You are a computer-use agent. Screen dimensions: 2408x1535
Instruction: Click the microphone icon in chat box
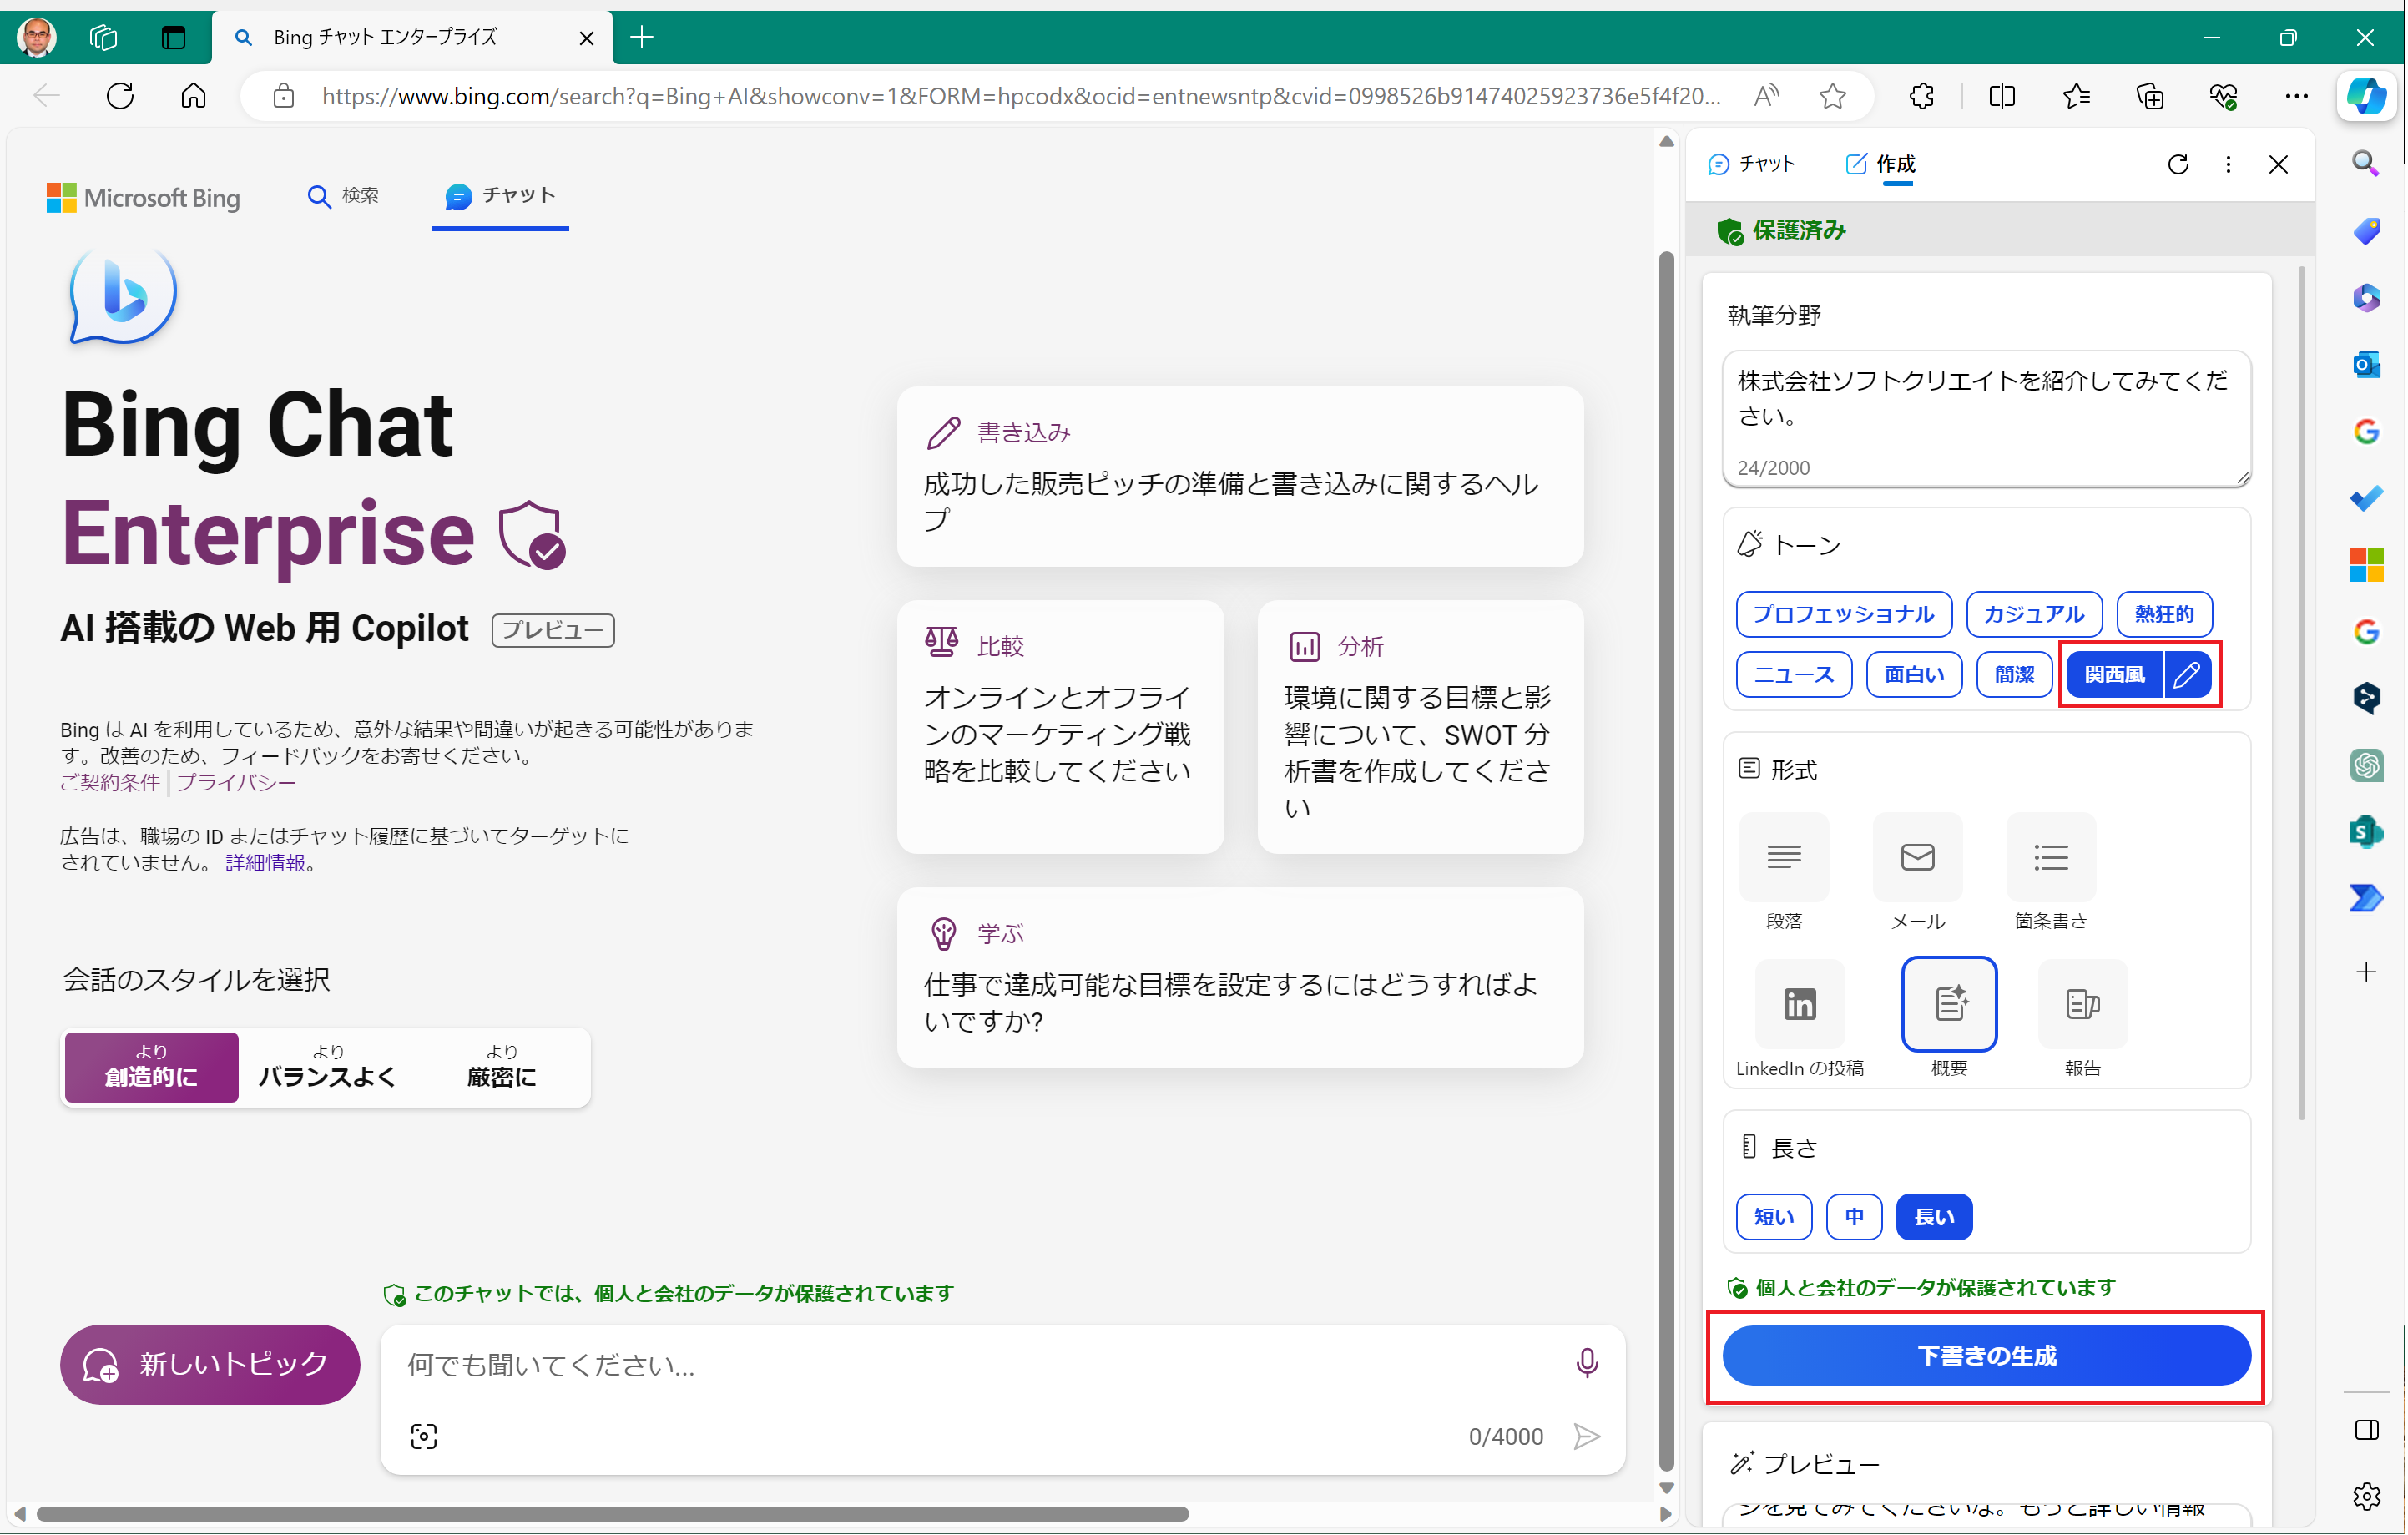pos(1587,1363)
